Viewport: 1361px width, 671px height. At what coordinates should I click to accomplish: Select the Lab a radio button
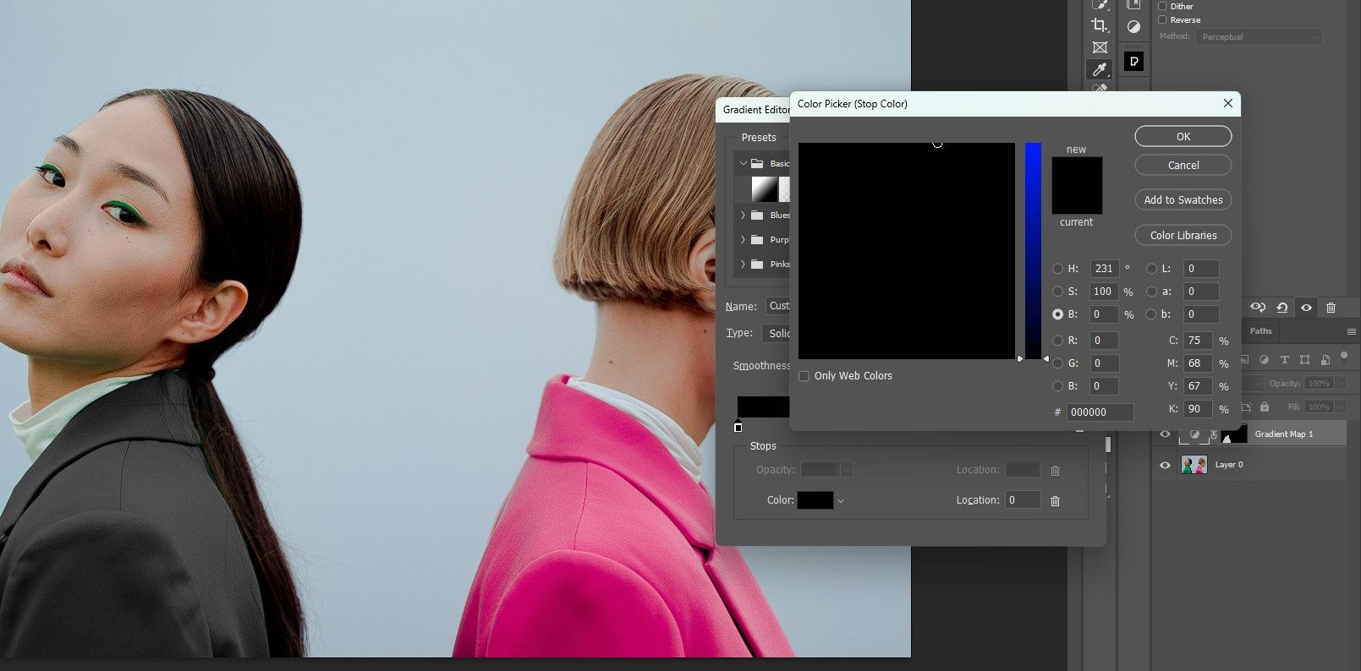pos(1151,292)
